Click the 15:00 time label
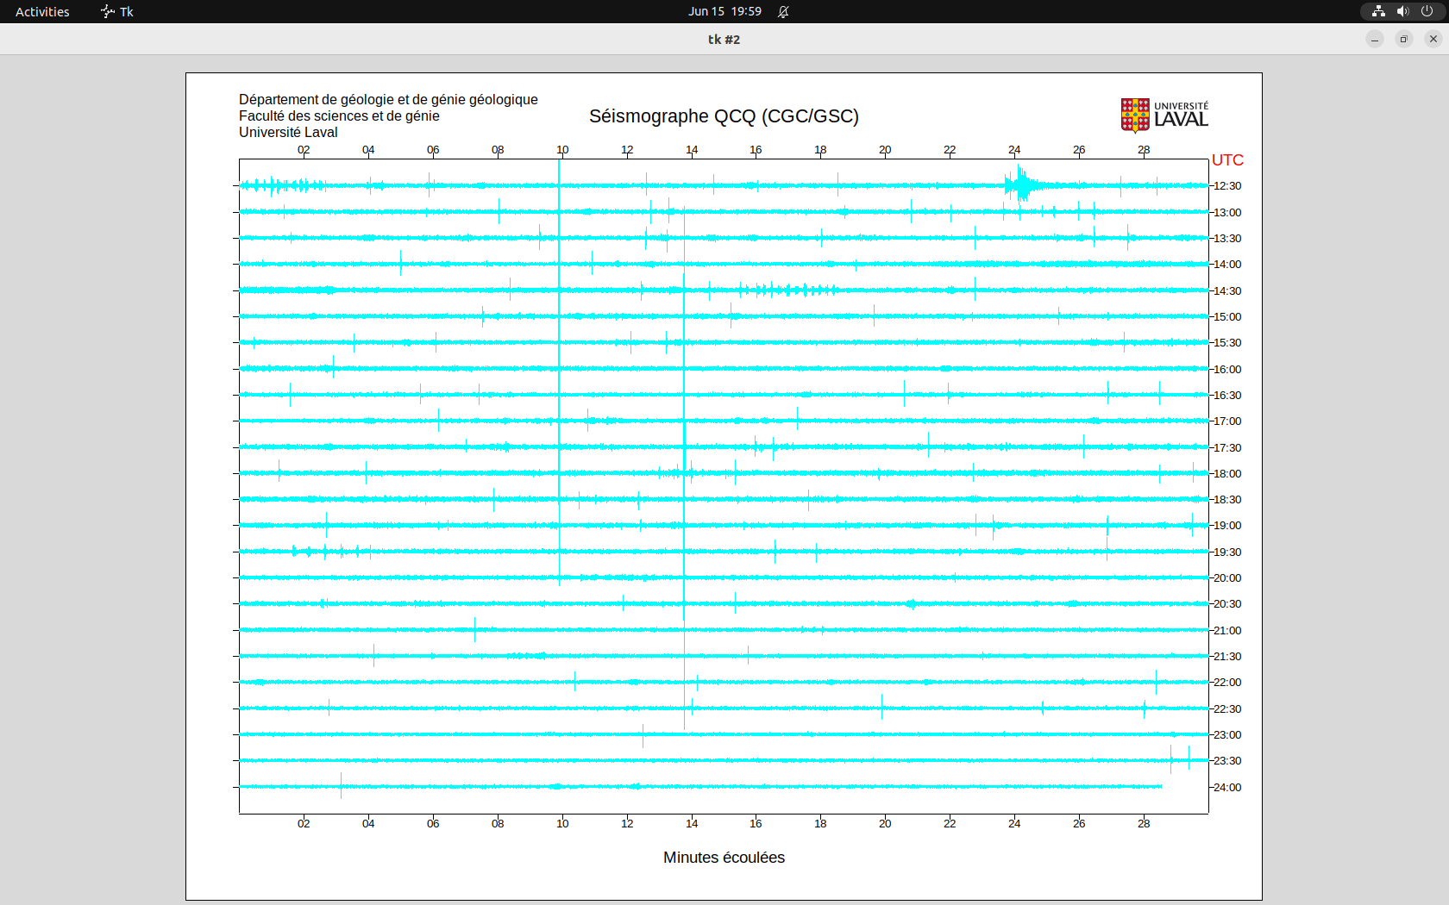This screenshot has width=1449, height=905. point(1227,317)
